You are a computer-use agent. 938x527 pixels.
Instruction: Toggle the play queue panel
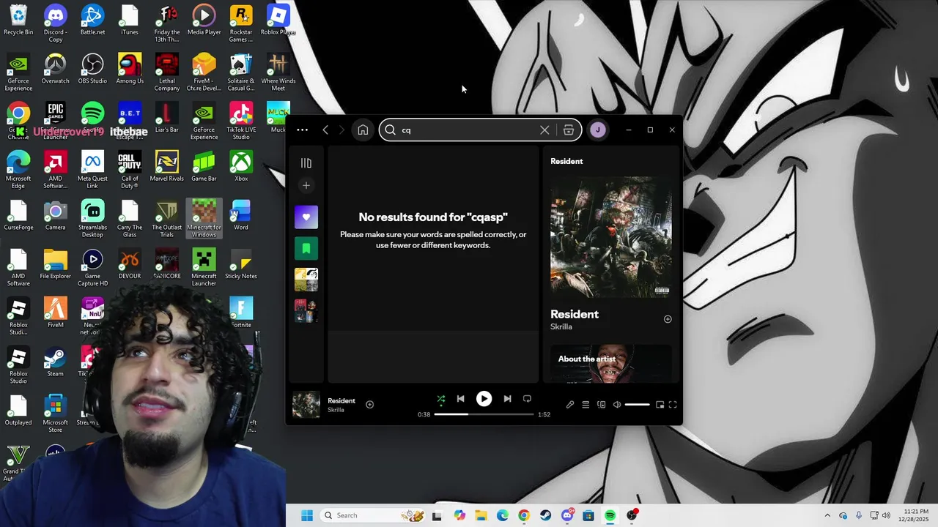point(586,405)
